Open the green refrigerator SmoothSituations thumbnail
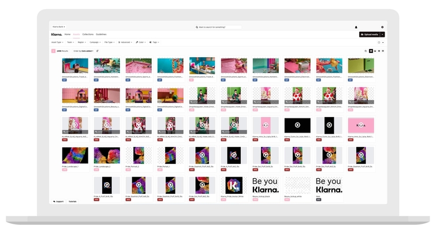 tap(361, 66)
